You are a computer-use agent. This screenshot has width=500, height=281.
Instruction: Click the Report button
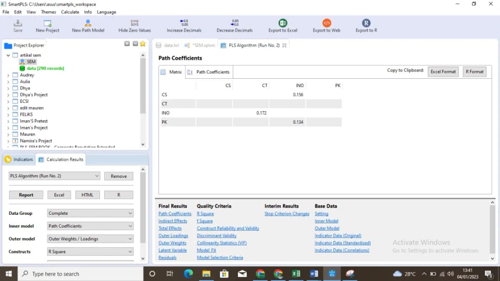26,195
